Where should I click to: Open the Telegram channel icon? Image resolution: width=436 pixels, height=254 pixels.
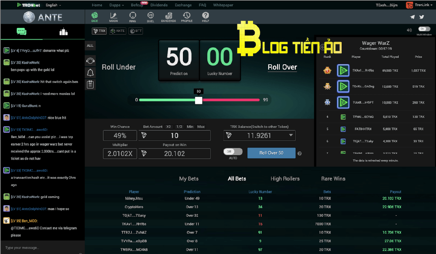[412, 17]
